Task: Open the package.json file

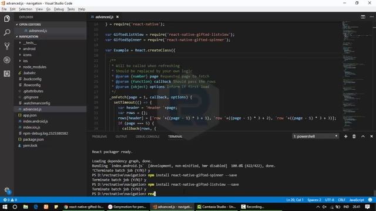Action: coord(33,139)
